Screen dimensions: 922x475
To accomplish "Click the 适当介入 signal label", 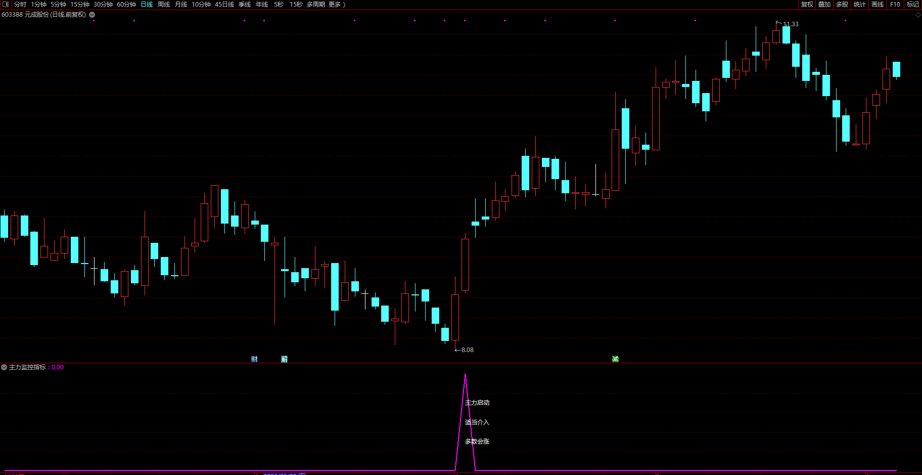I will [477, 422].
